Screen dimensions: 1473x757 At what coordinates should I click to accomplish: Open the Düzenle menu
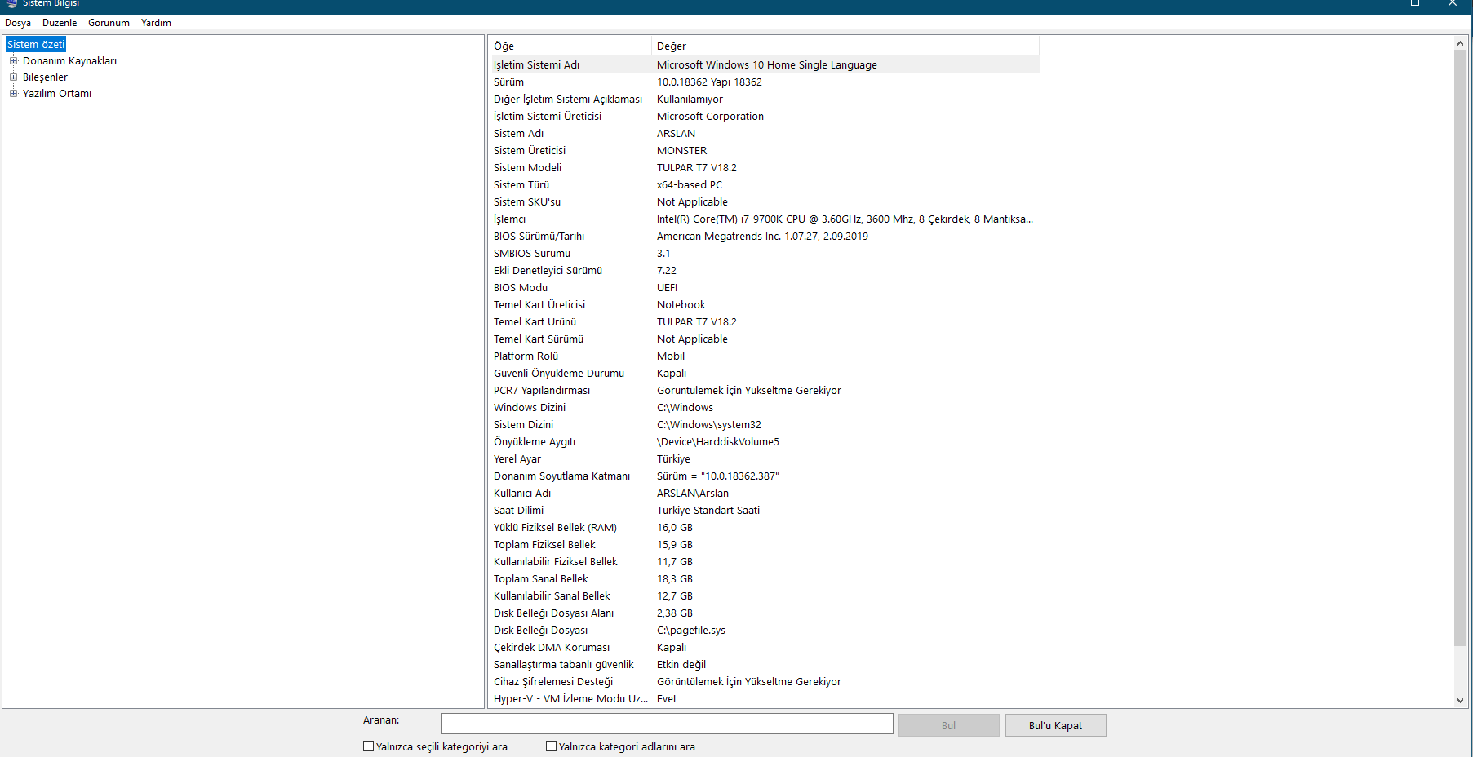(x=60, y=23)
